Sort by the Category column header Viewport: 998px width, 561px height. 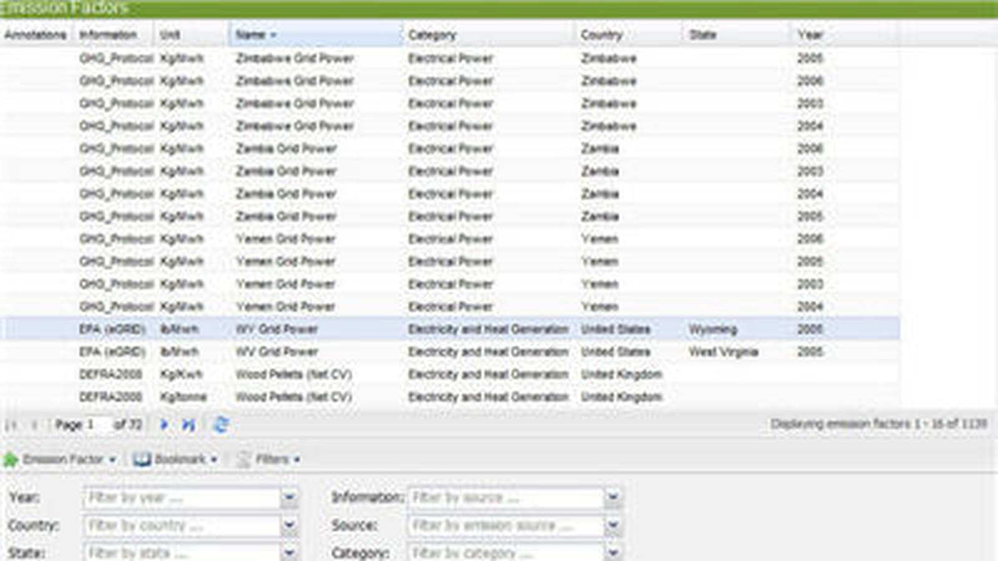click(489, 35)
